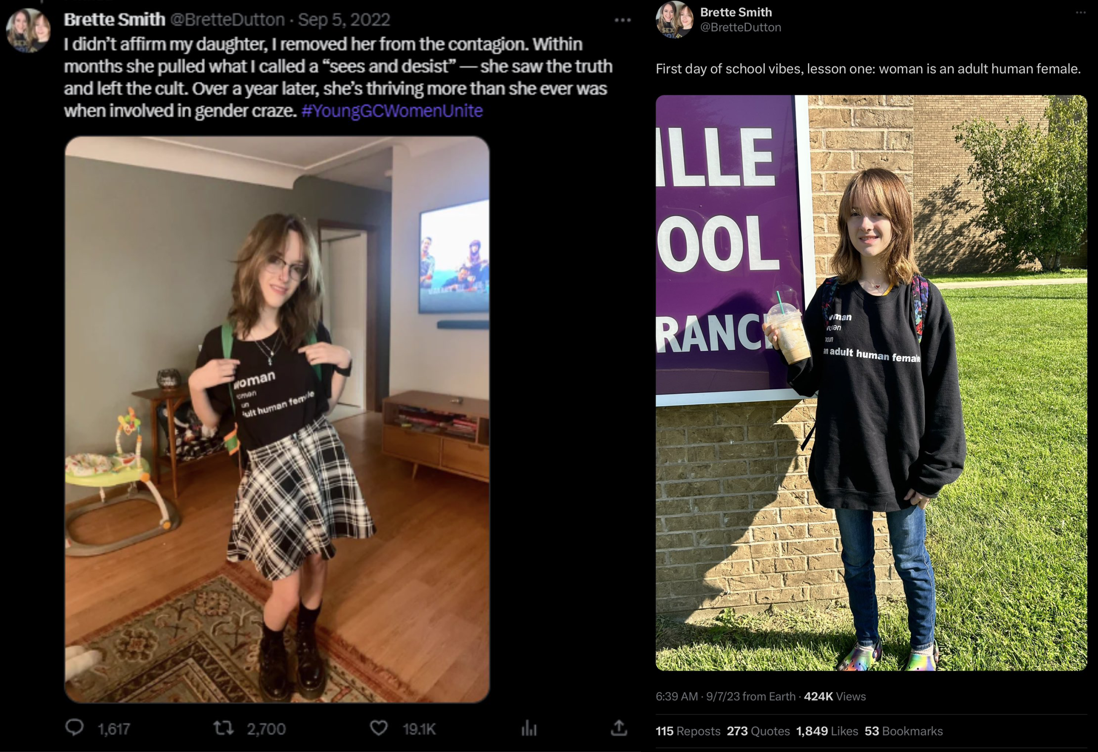The image size is (1098, 752).
Task: View the 273 Quotes list
Action: click(758, 731)
